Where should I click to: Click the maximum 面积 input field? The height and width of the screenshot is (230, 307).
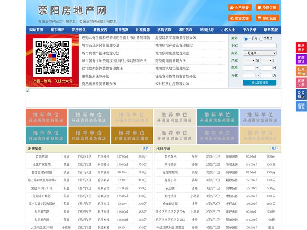tap(266, 68)
